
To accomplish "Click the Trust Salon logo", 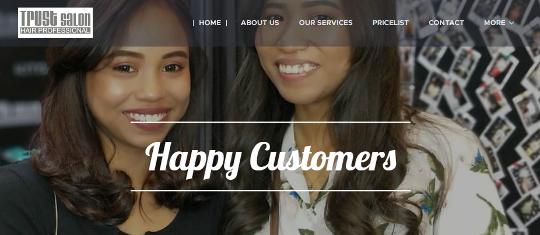I will (55, 23).
